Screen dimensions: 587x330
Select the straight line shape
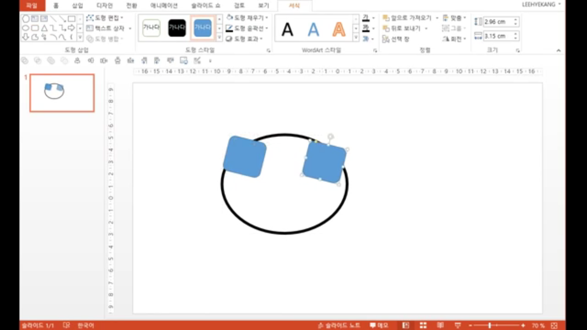coord(53,19)
